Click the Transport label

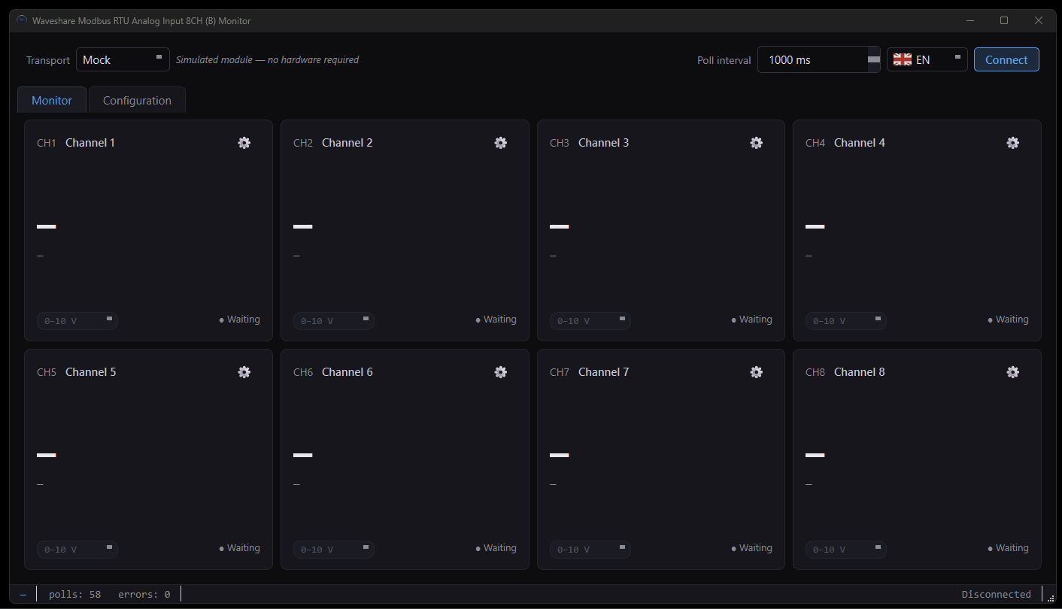[48, 60]
